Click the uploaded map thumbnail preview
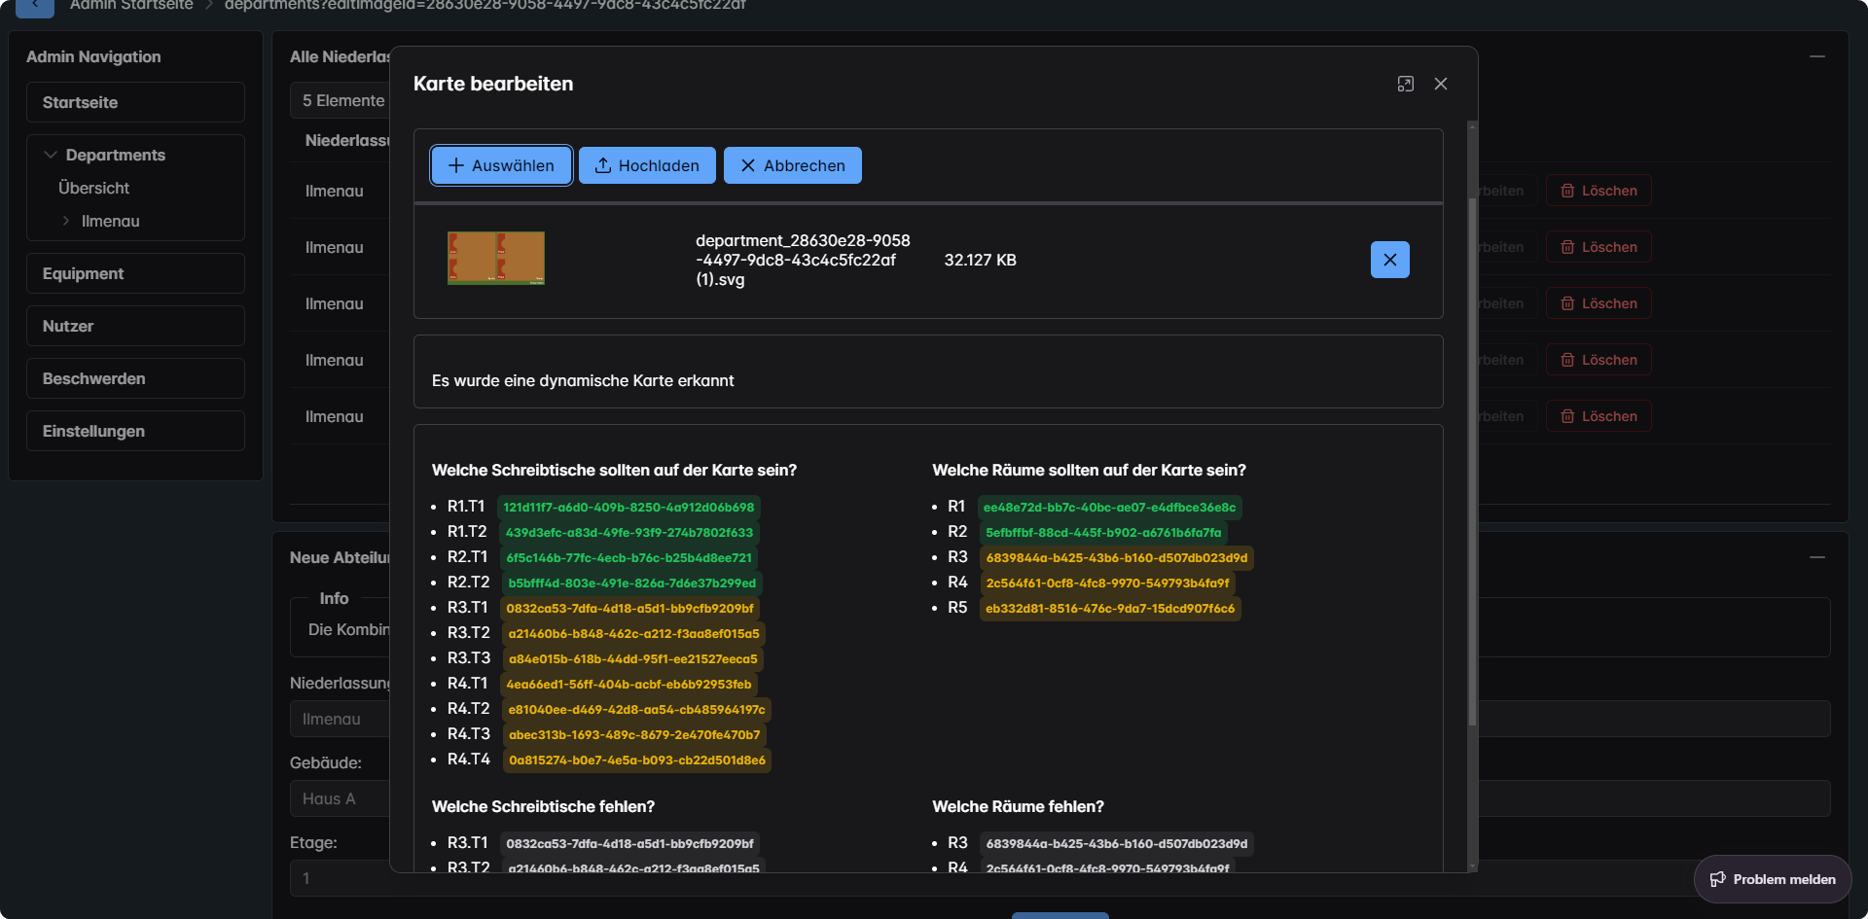Viewport: 1868px width, 919px height. click(496, 258)
